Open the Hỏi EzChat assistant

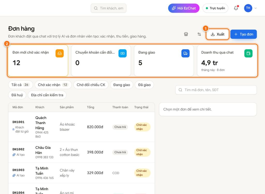[184, 8]
